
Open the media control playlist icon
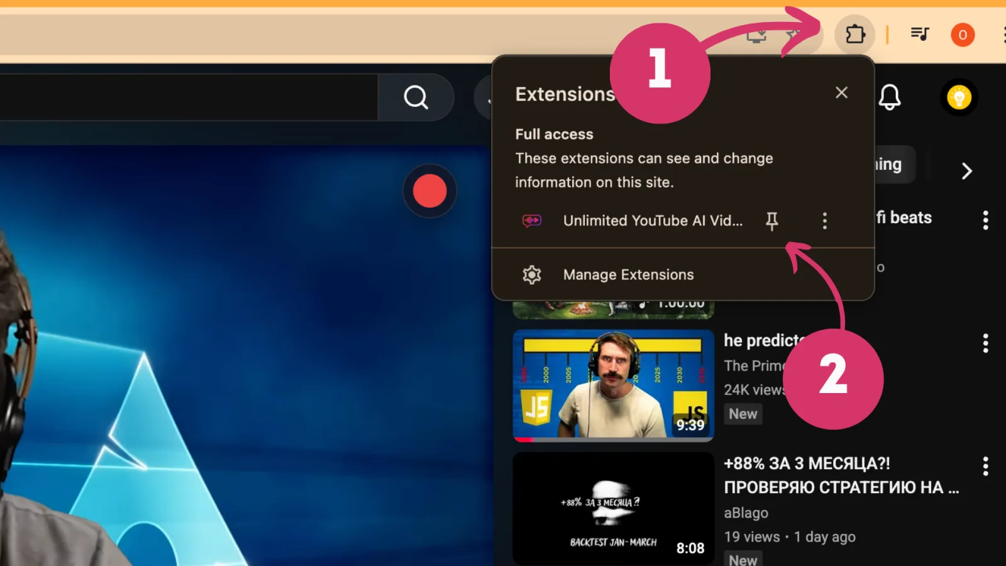point(920,34)
